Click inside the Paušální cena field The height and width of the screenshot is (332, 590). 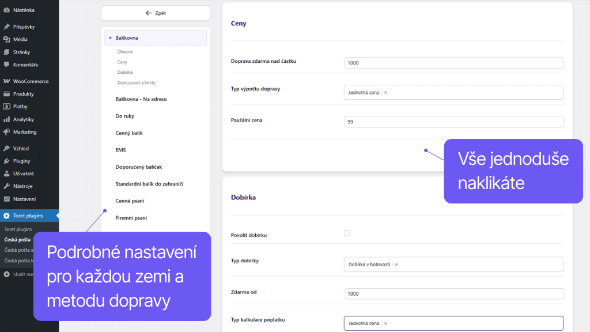point(453,122)
